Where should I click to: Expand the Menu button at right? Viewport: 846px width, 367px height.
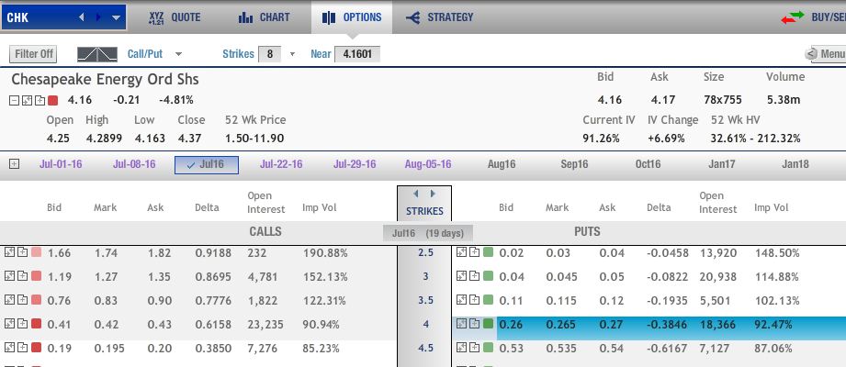pos(825,54)
